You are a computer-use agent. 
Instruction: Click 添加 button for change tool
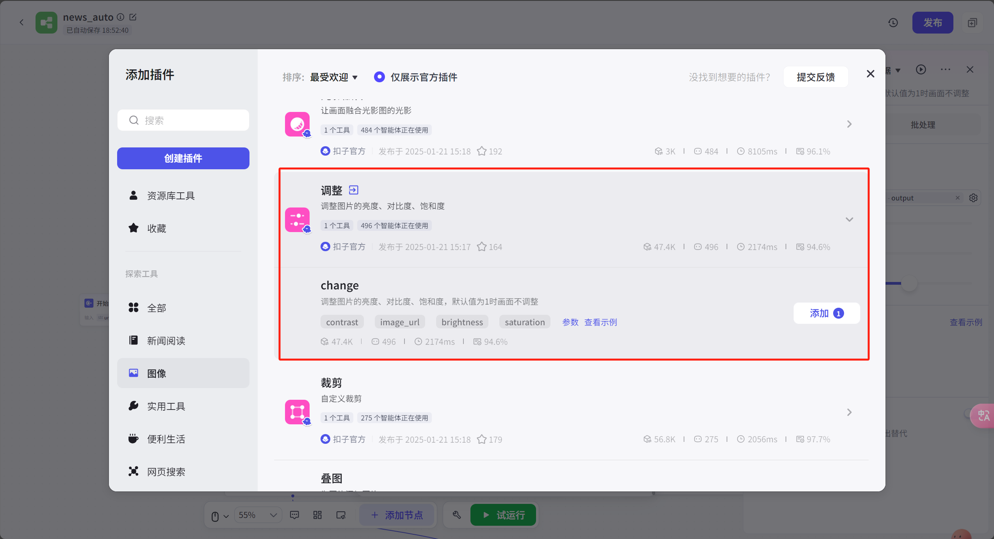(826, 313)
